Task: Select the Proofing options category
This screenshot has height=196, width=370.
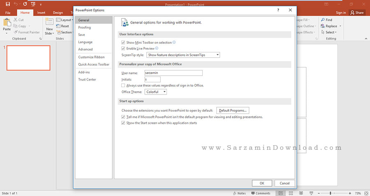Action: [x=93, y=27]
